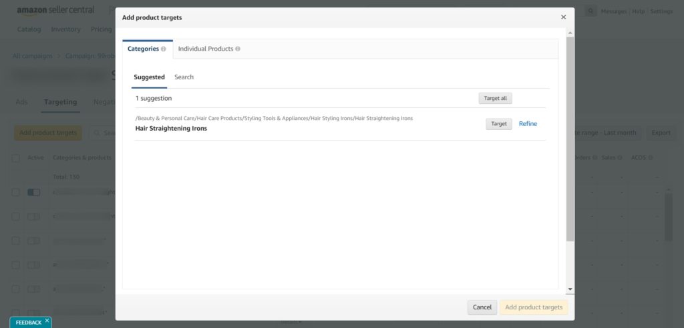684x328 pixels.
Task: Close the Add product targets dialog
Action: (x=563, y=17)
